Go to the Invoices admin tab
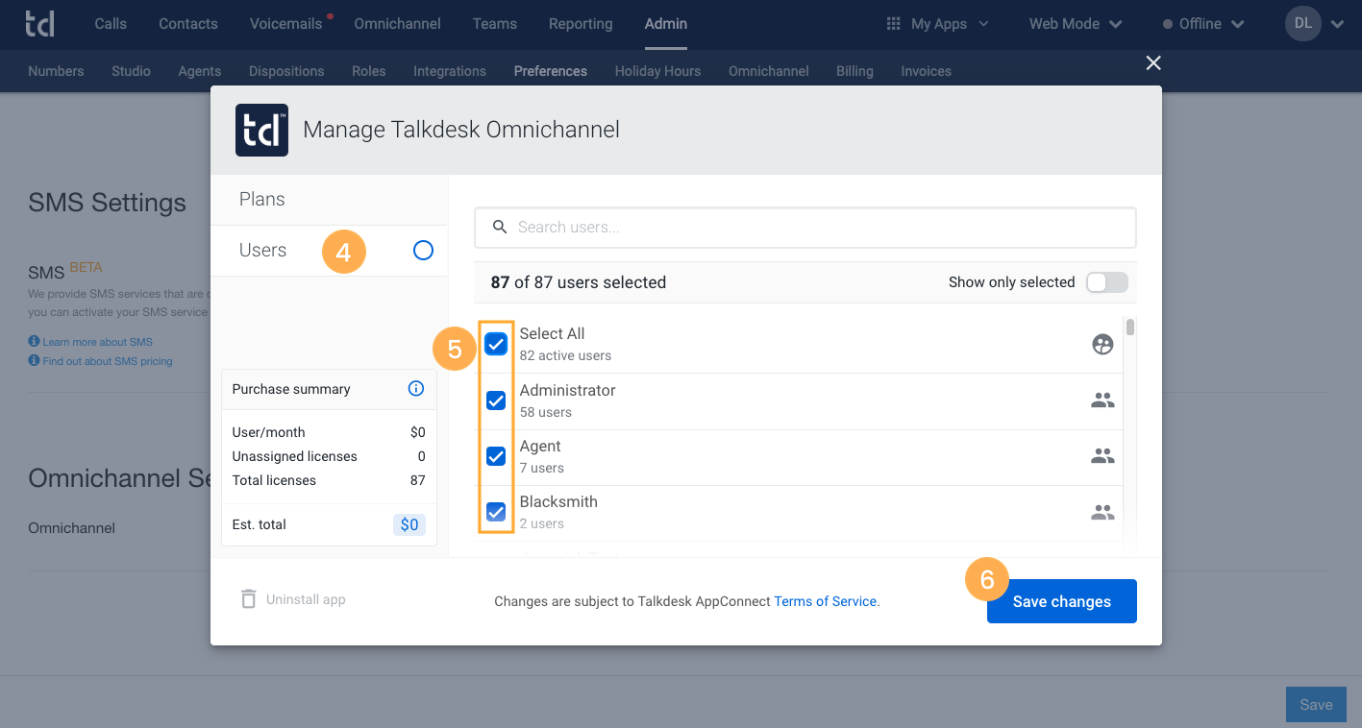Screen dimensions: 1362x728 click(926, 71)
